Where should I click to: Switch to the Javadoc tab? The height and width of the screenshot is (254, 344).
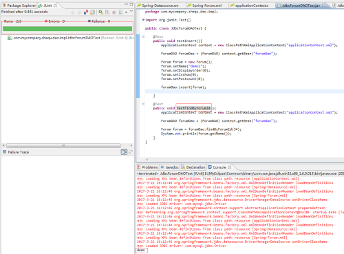(x=169, y=167)
